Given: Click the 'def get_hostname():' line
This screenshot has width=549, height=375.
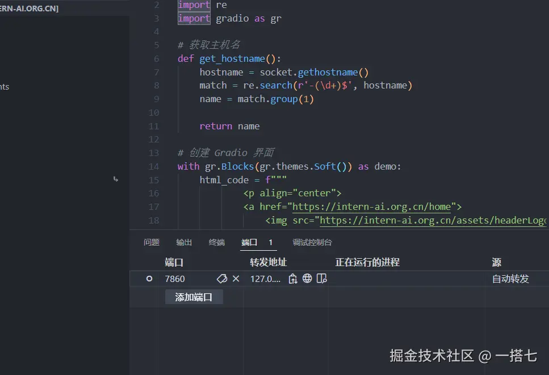Looking at the screenshot, I should pos(229,59).
